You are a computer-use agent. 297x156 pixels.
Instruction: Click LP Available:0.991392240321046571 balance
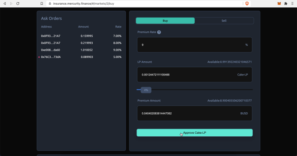tap(229, 62)
